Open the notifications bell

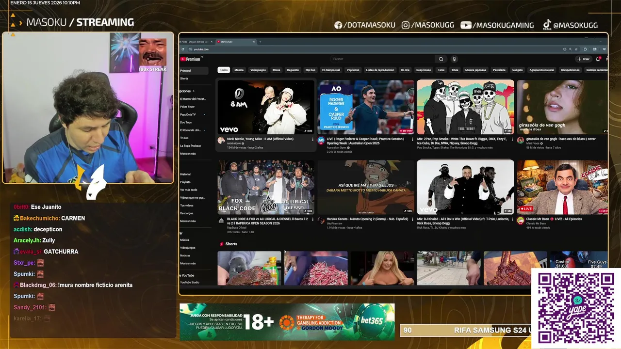[x=598, y=59]
